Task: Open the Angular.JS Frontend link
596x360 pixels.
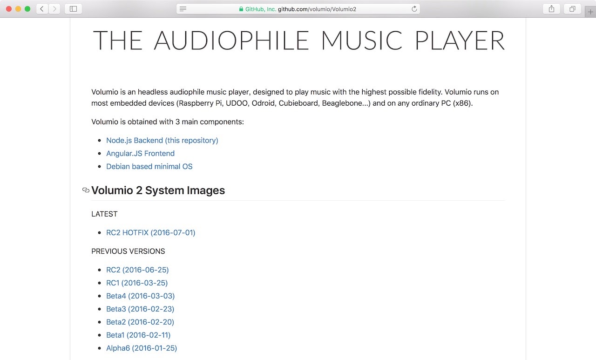Action: coord(140,153)
